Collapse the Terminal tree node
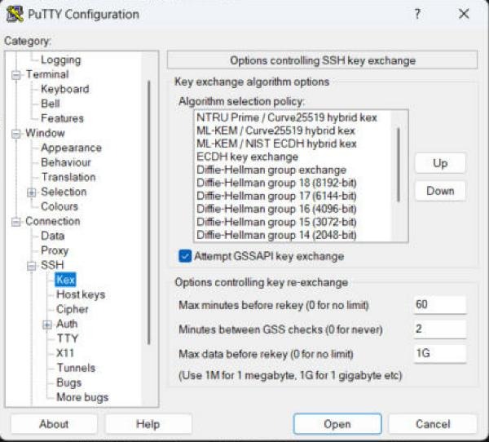Viewport: 489px width, 442px height. click(x=16, y=75)
